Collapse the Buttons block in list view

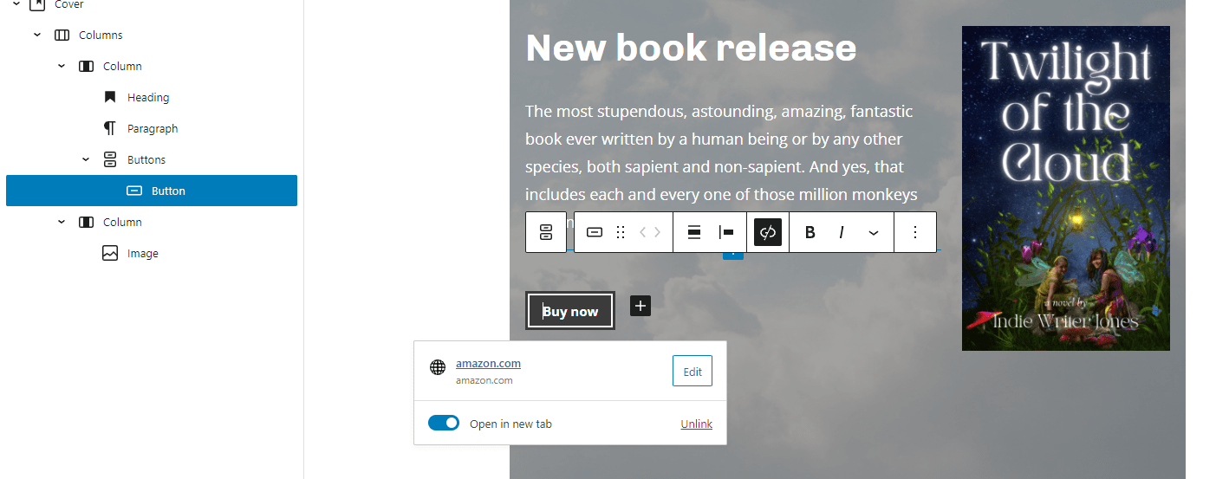pos(86,159)
